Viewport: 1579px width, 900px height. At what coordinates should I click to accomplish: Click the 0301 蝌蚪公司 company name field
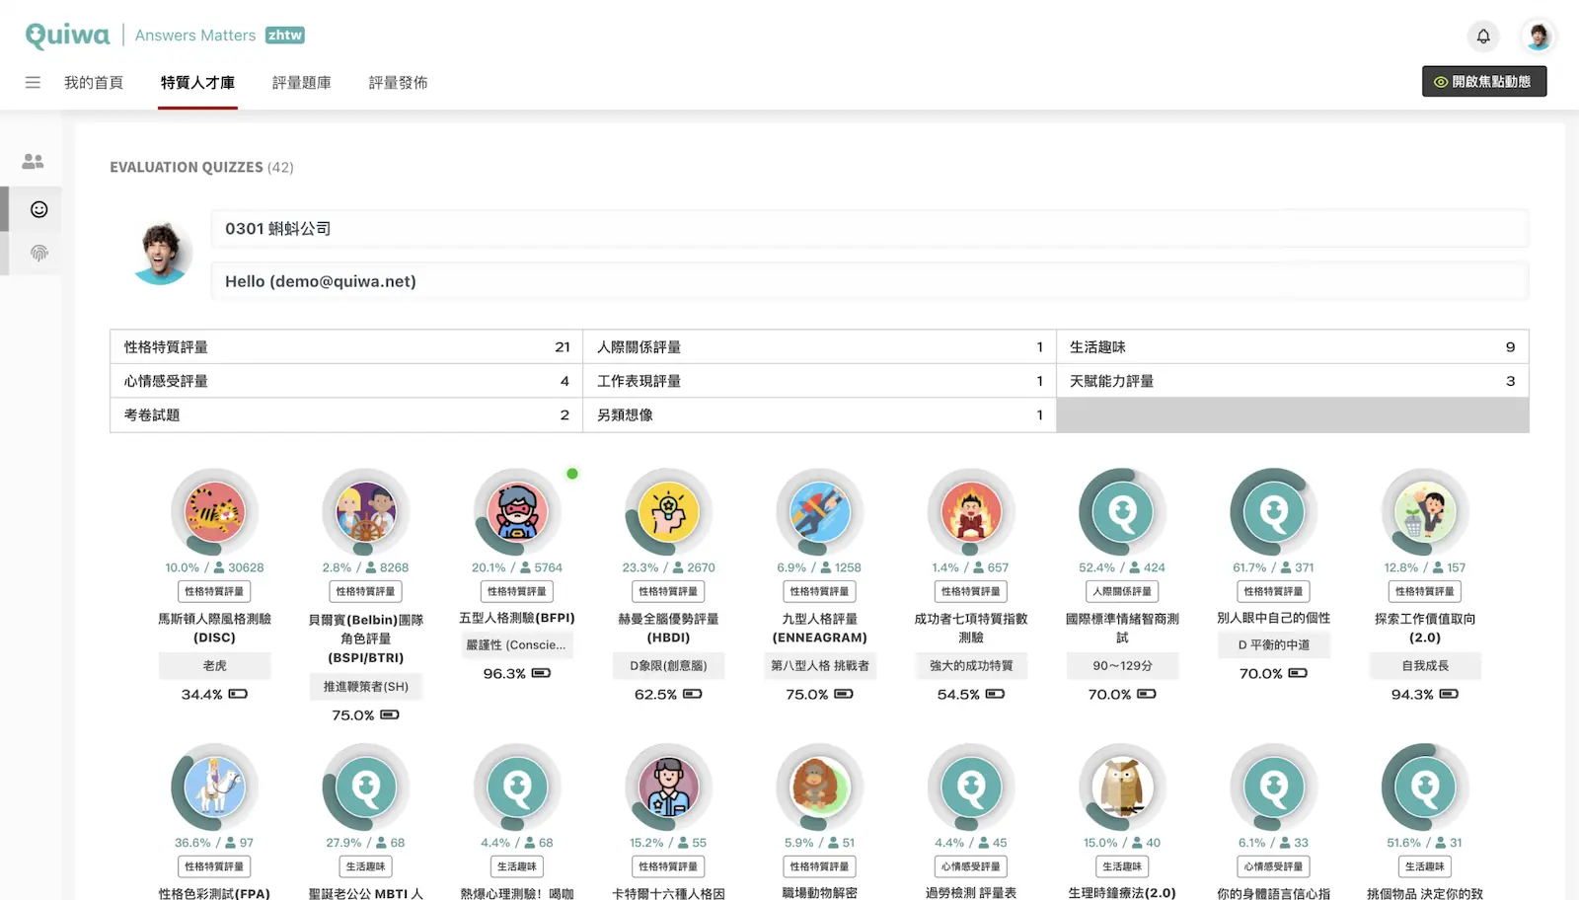[869, 229]
